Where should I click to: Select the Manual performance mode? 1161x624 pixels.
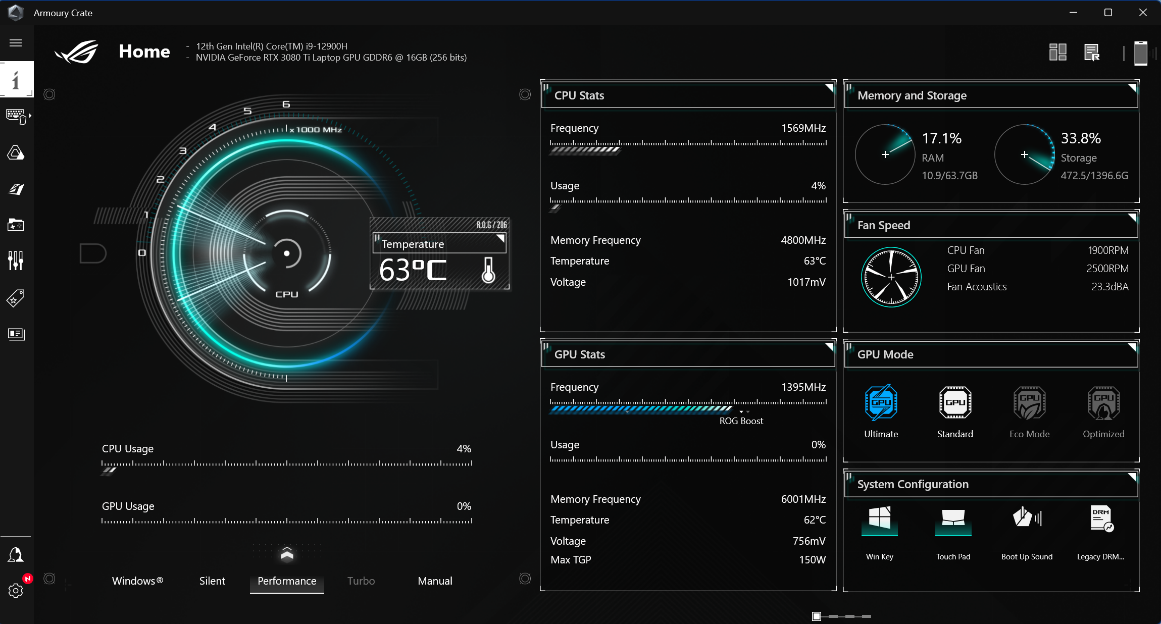click(434, 581)
